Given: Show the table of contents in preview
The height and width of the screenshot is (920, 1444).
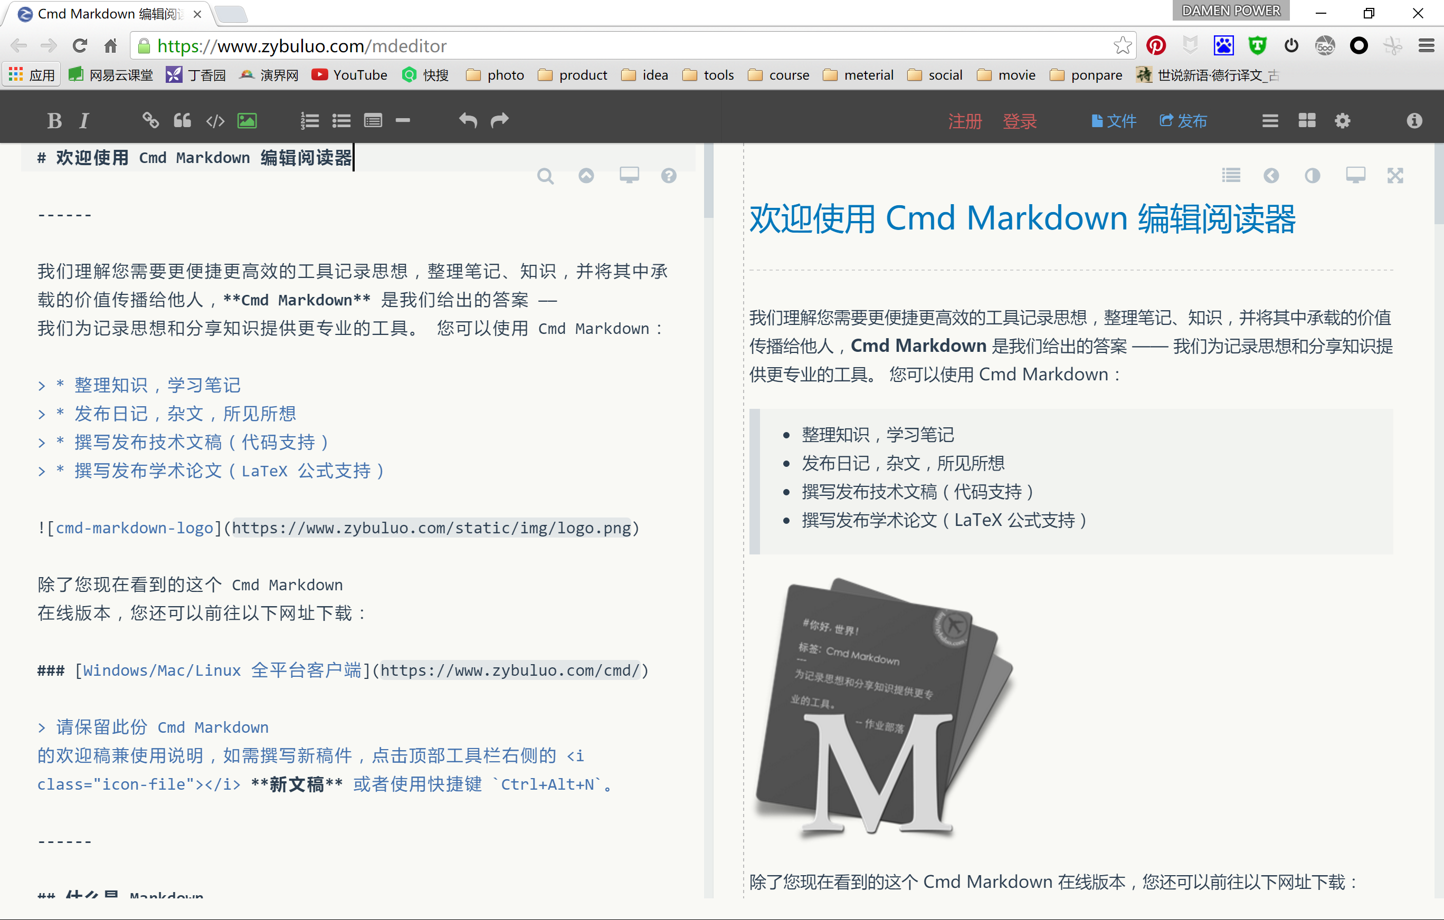Looking at the screenshot, I should (1231, 175).
